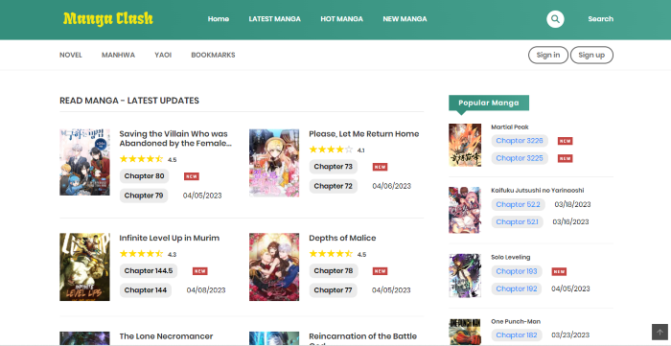
Task: Open Infinite Level Up in Murim cover
Action: click(x=84, y=266)
